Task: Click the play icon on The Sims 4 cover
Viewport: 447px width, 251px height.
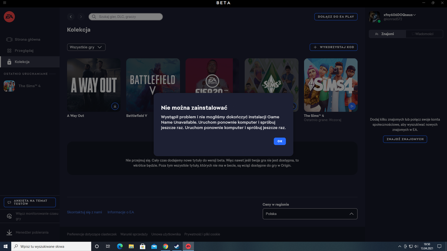Action: (x=352, y=106)
